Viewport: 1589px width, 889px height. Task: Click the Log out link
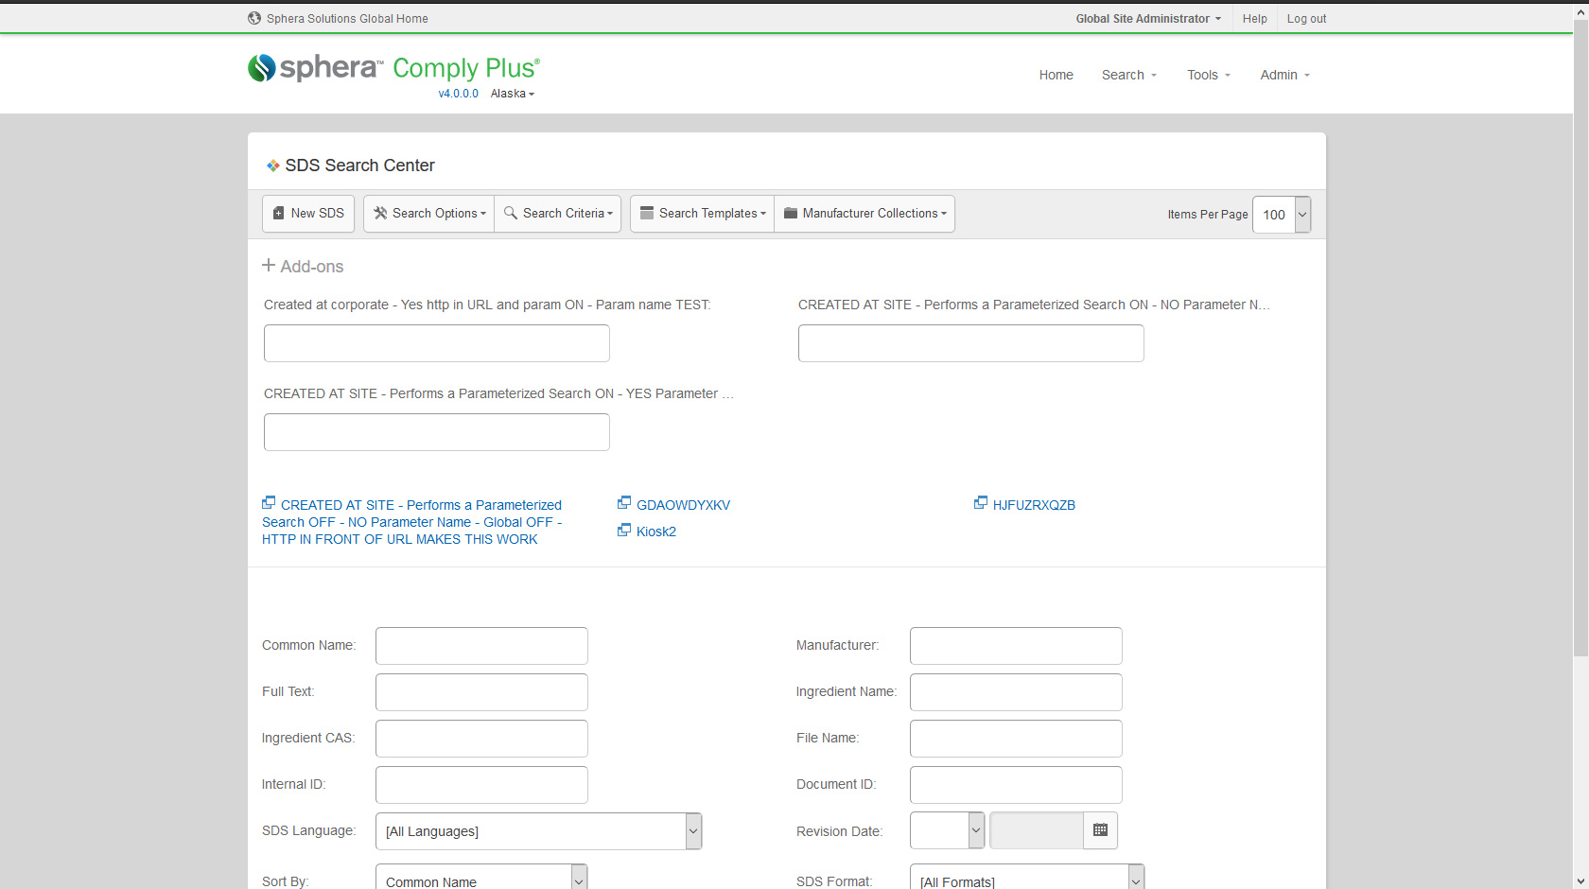pos(1306,19)
